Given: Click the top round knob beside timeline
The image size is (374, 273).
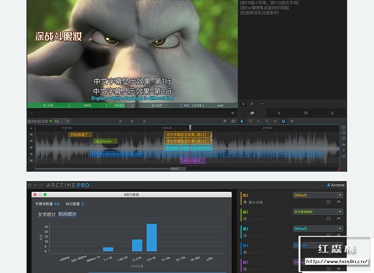Looking at the screenshot, I should tap(344, 127).
